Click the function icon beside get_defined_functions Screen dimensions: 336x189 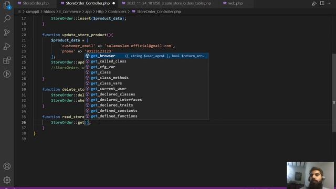(88, 116)
